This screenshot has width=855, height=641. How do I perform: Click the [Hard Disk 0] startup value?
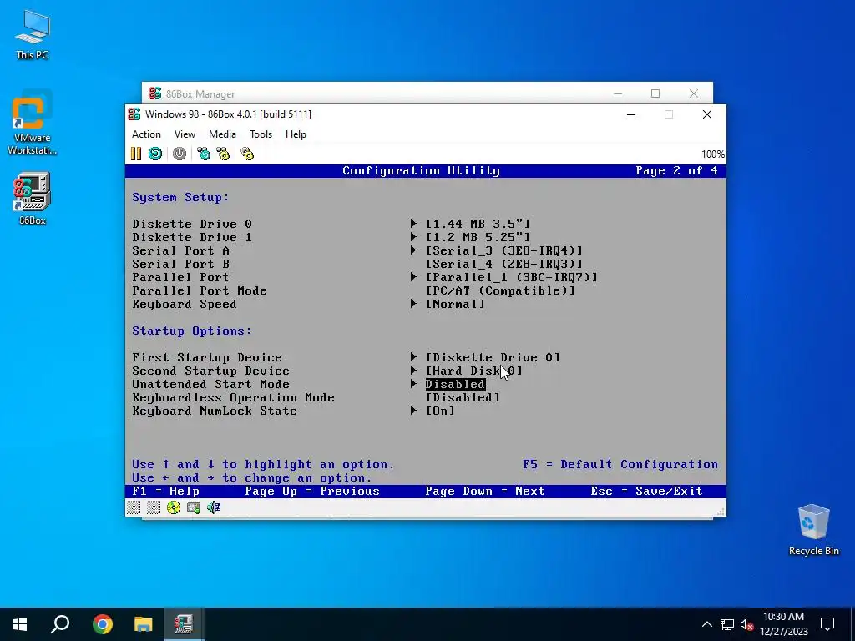474,371
